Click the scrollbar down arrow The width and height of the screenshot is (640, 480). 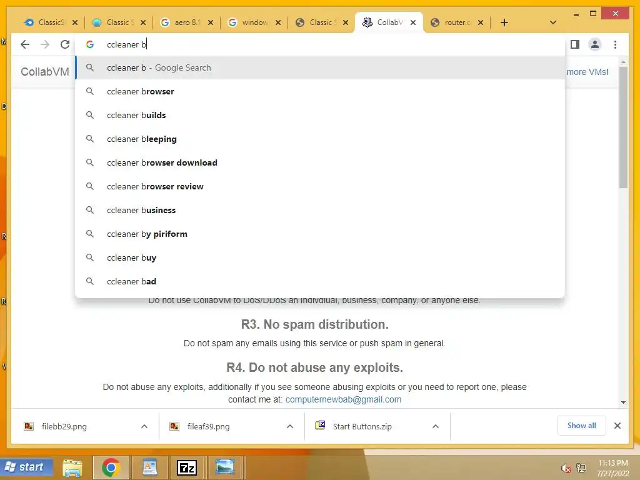pyautogui.click(x=623, y=402)
